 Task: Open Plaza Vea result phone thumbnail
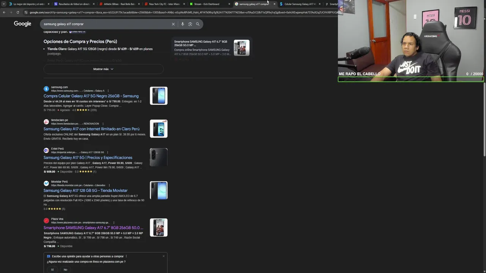[x=159, y=227]
